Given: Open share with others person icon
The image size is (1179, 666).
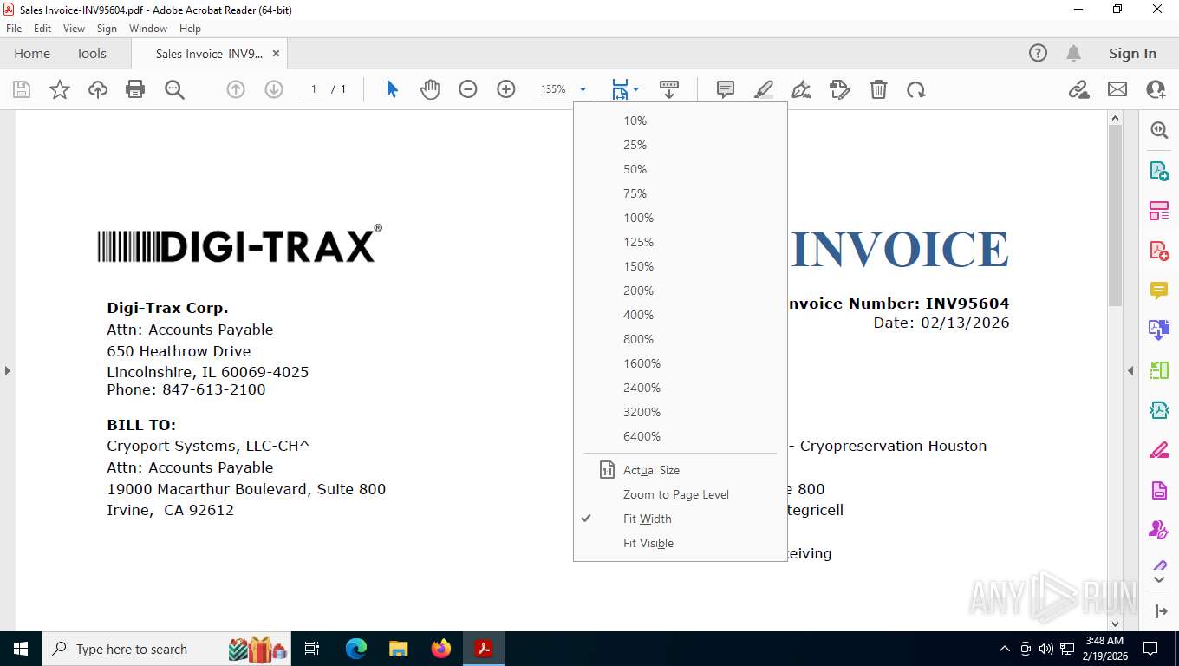Looking at the screenshot, I should tap(1156, 89).
